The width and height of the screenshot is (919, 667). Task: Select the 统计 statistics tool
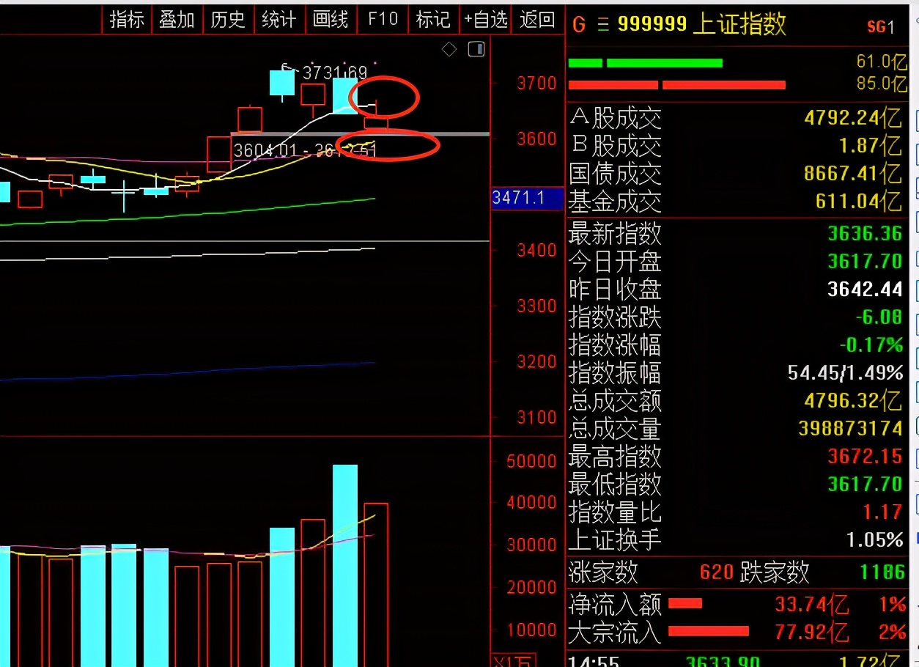pyautogui.click(x=279, y=20)
